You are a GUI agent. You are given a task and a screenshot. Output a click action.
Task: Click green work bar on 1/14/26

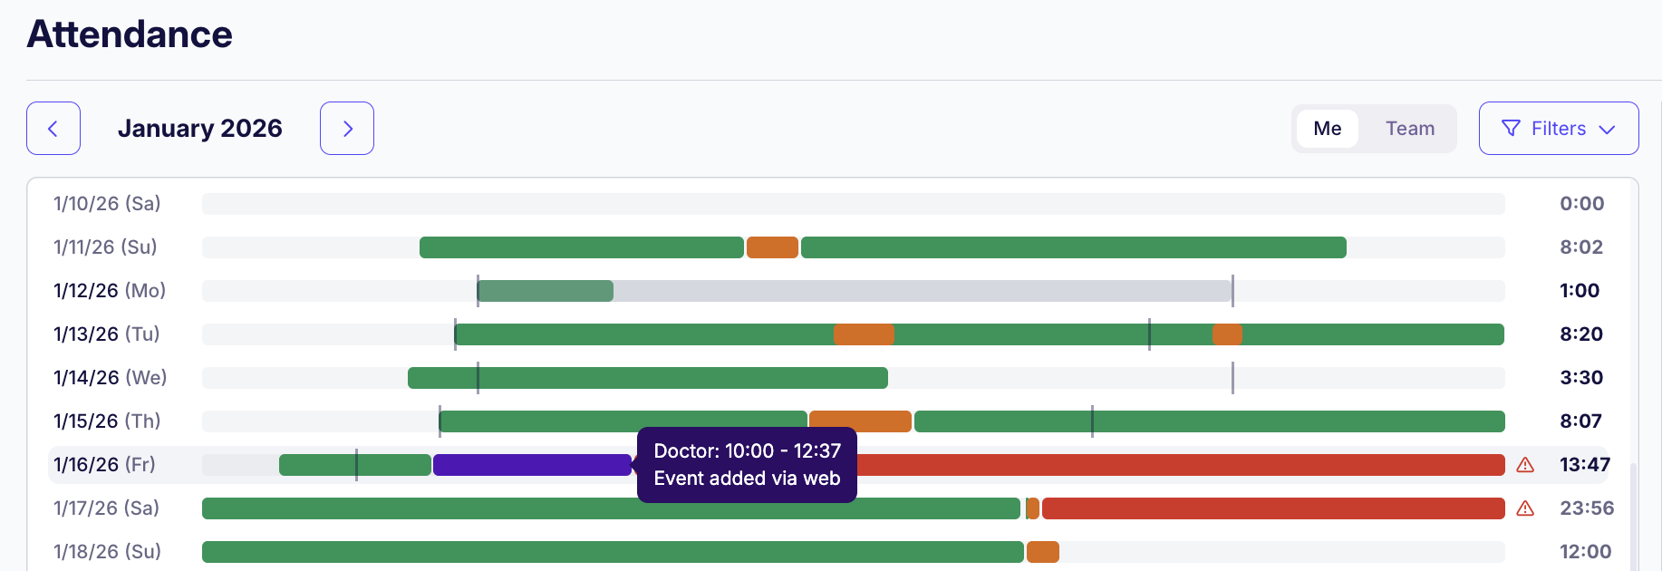click(x=647, y=378)
